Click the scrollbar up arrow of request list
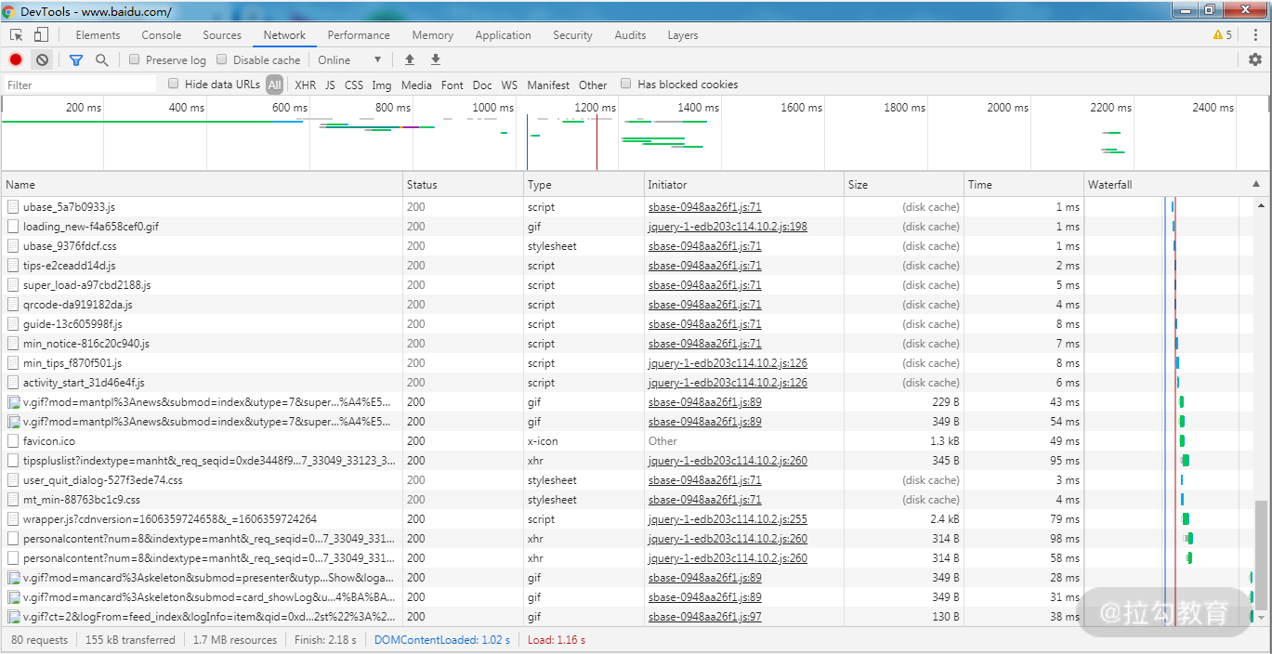Screen dimensions: 1272x654 tap(1261, 203)
